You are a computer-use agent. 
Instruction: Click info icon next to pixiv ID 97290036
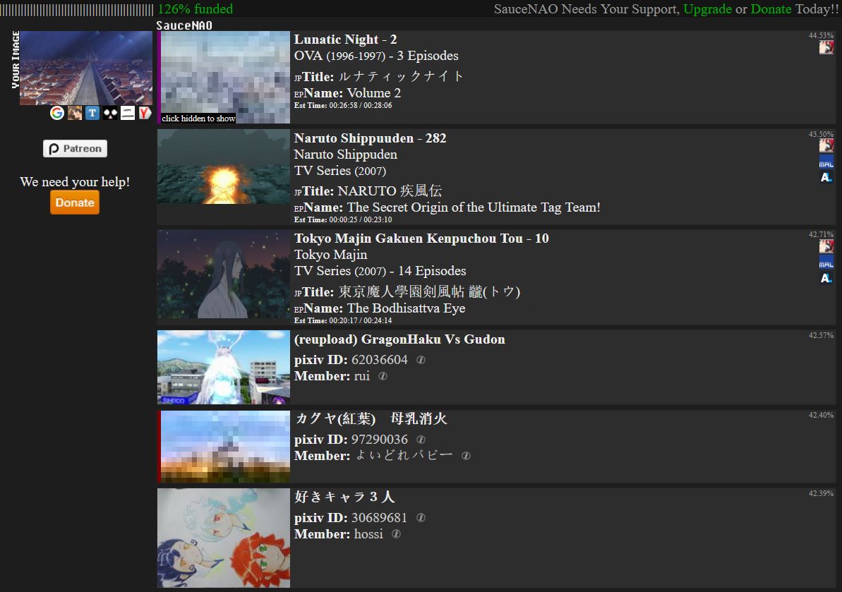pos(421,440)
